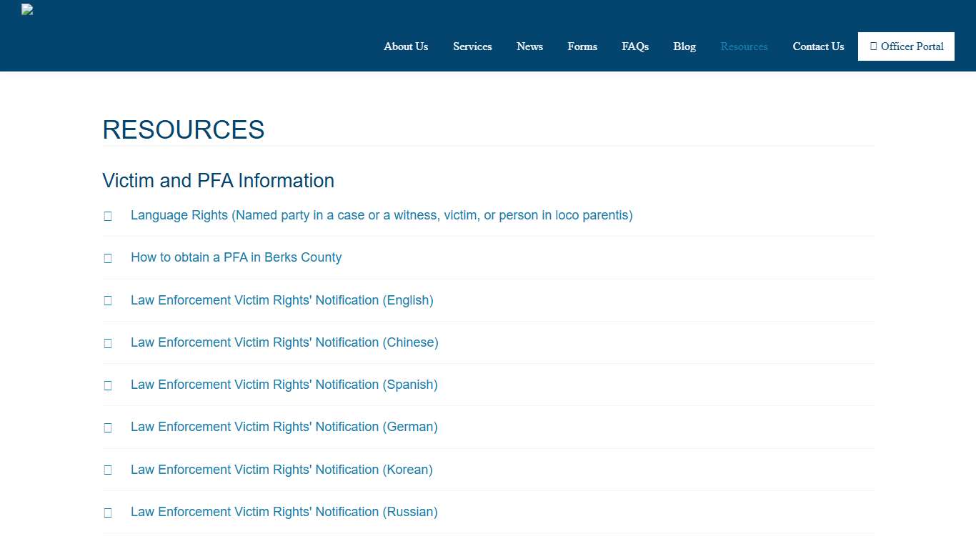Click the icon beside Victim Rights' Notification (Spanish)
Image resolution: width=976 pixels, height=549 pixels.
pos(108,385)
